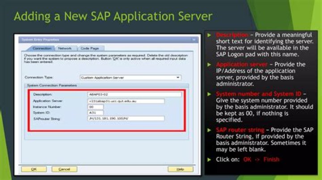Image resolution: width=322 pixels, height=180 pixels.
Task: Click the red 'Application server' heading in slide notes
Action: coord(241,64)
